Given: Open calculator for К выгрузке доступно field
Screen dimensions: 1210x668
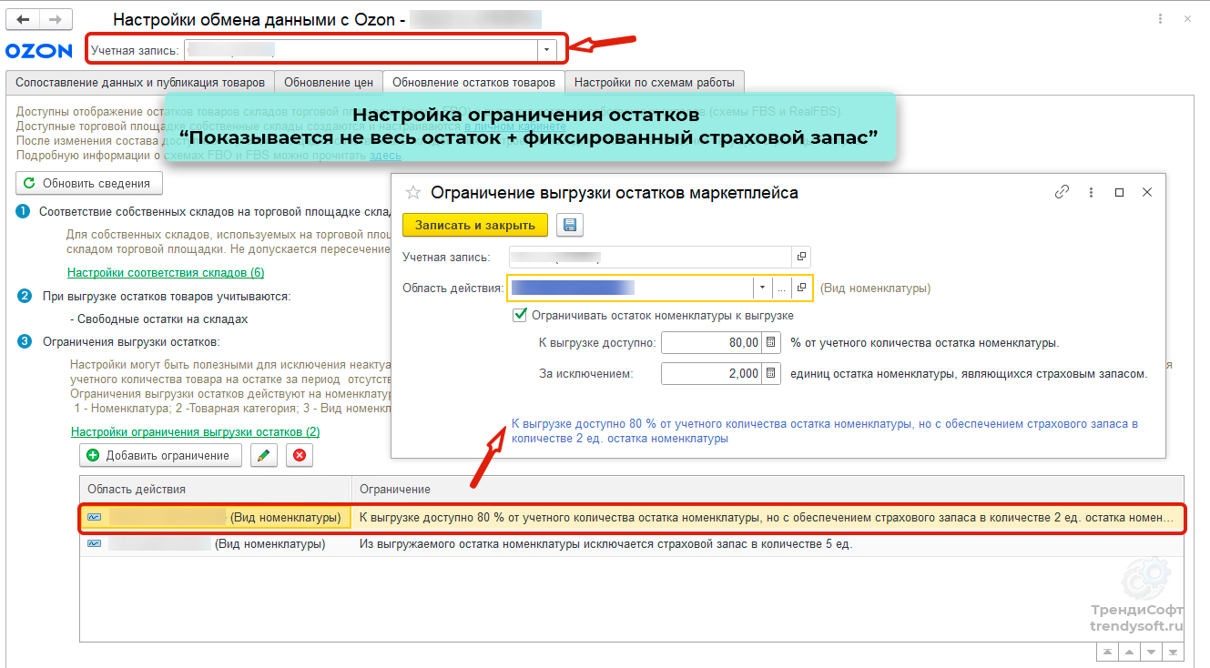Looking at the screenshot, I should [770, 343].
